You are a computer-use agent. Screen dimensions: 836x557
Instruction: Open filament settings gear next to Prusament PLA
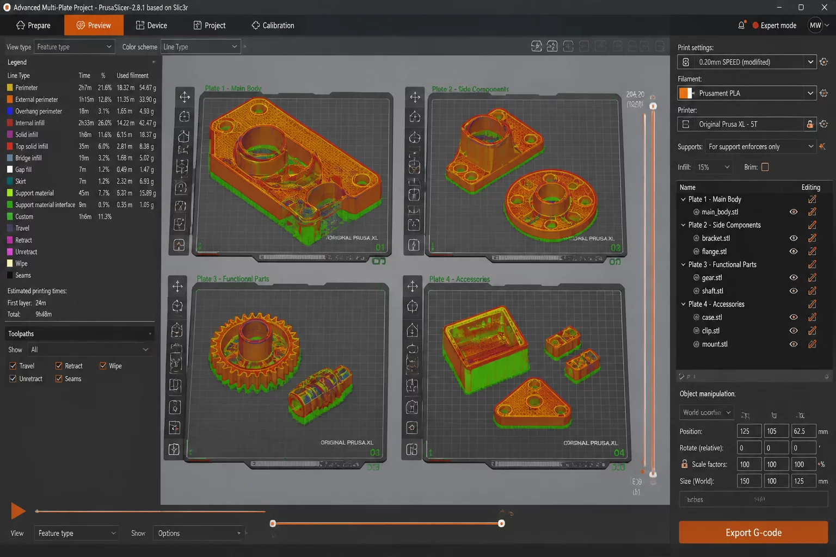pos(824,93)
